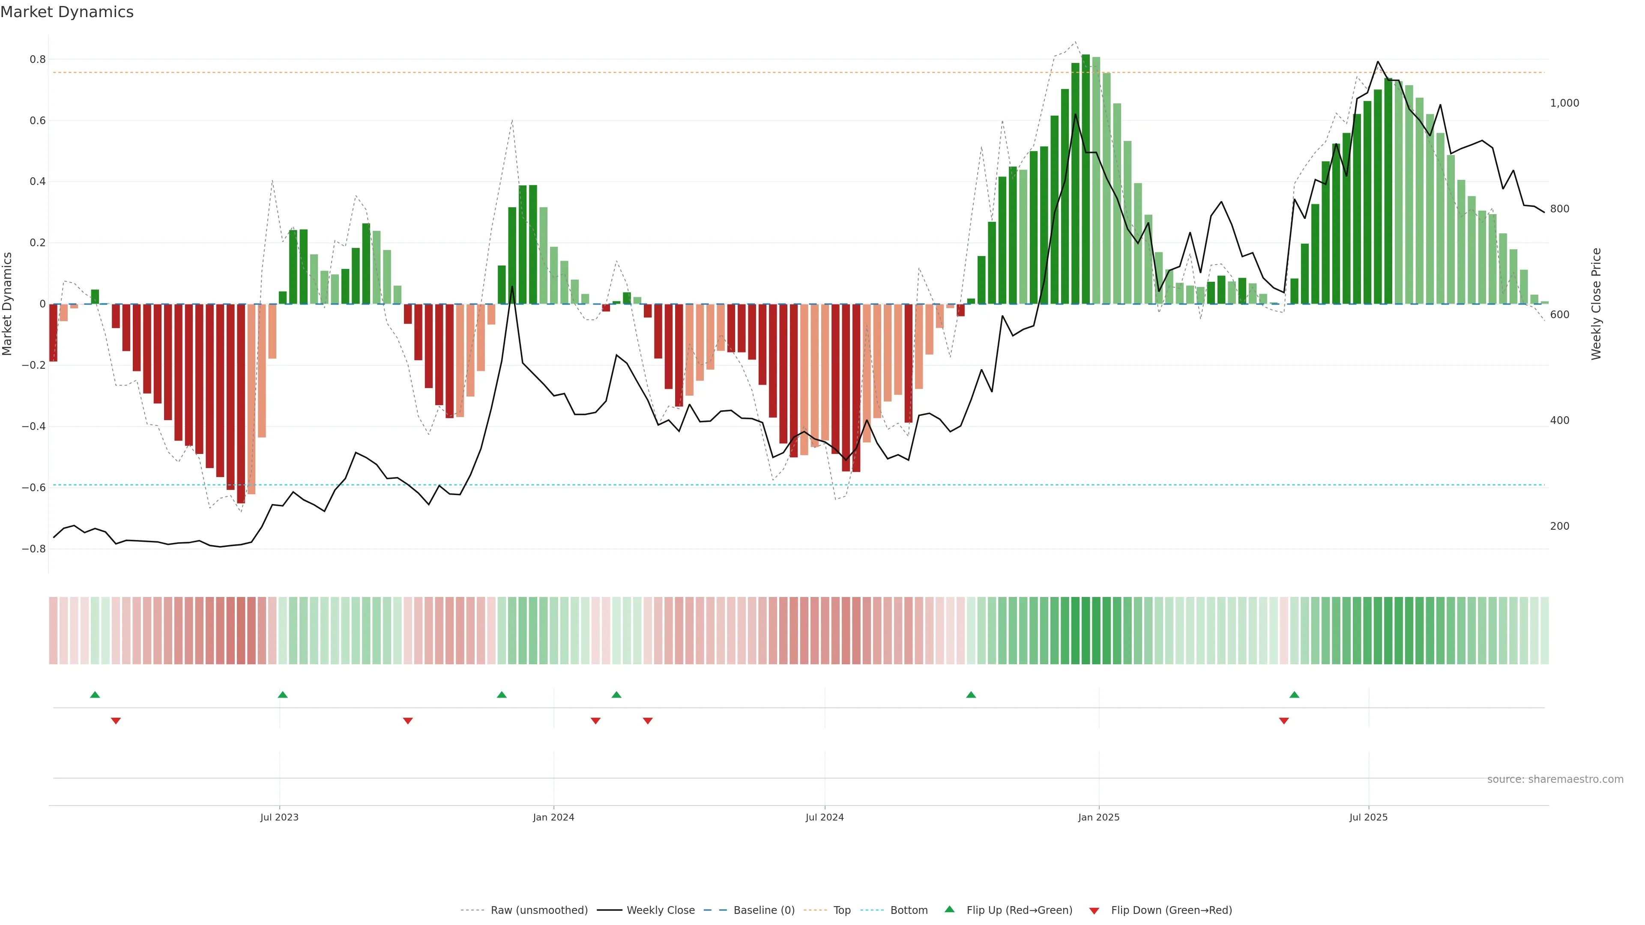Click the Market Dynamics chart title

67,12
